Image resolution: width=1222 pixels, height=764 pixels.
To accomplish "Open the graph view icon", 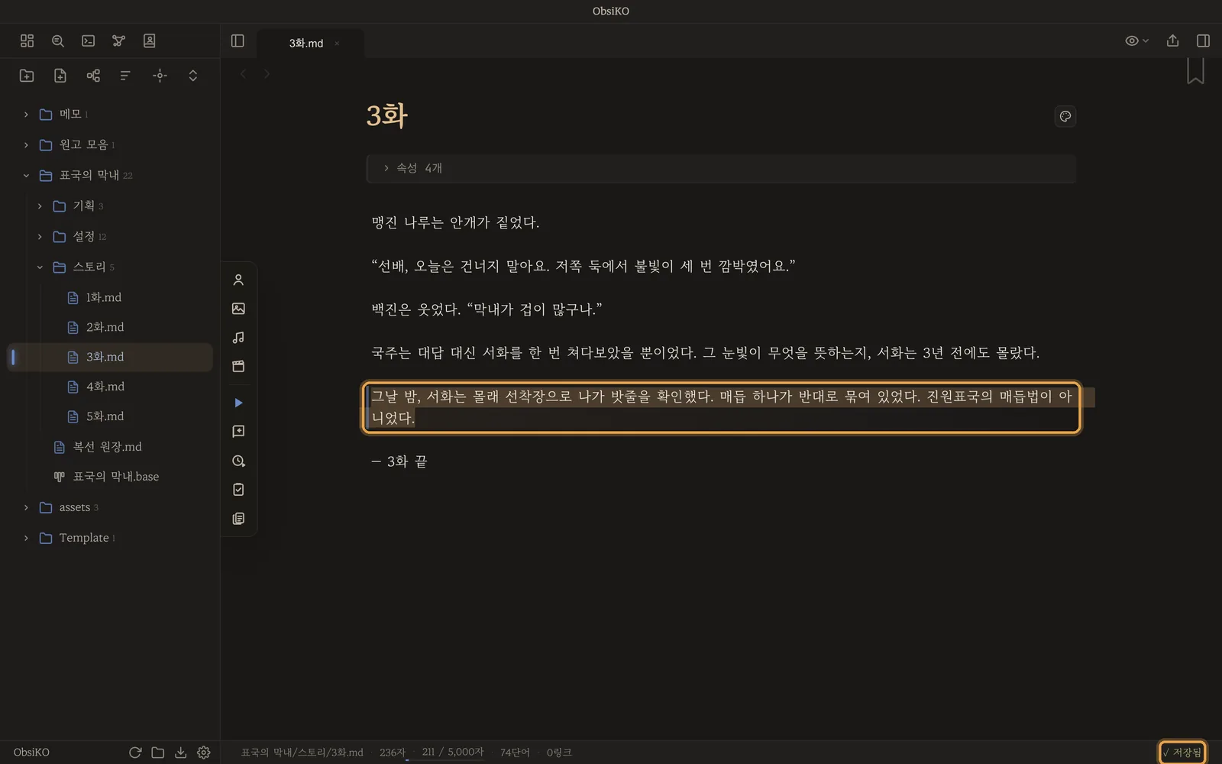I will pos(118,40).
